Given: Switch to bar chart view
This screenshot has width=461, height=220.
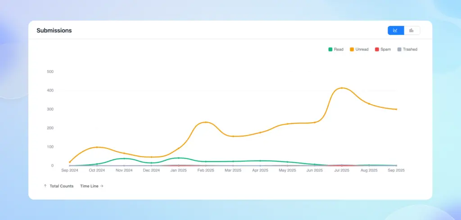Looking at the screenshot, I should [x=412, y=31].
